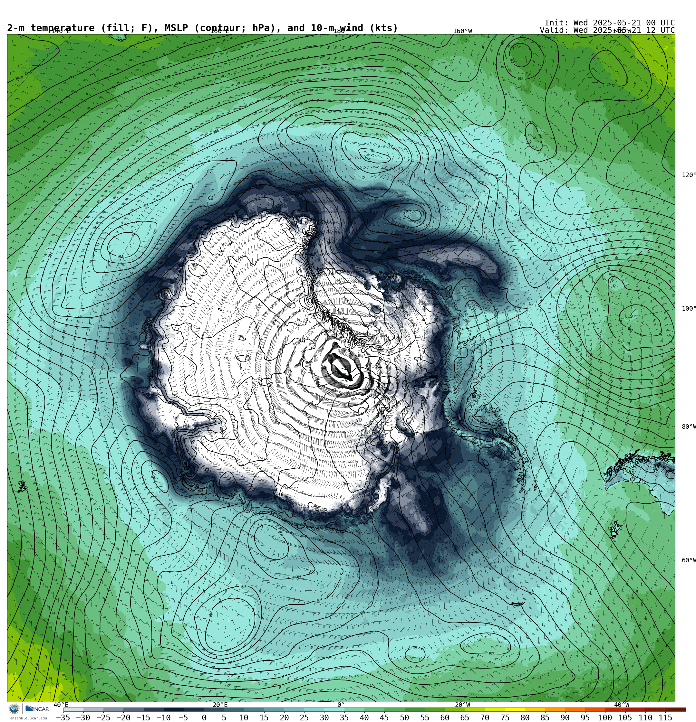Click the 60°W longitude label
Image resolution: width=696 pixels, height=722 pixels.
(x=689, y=560)
